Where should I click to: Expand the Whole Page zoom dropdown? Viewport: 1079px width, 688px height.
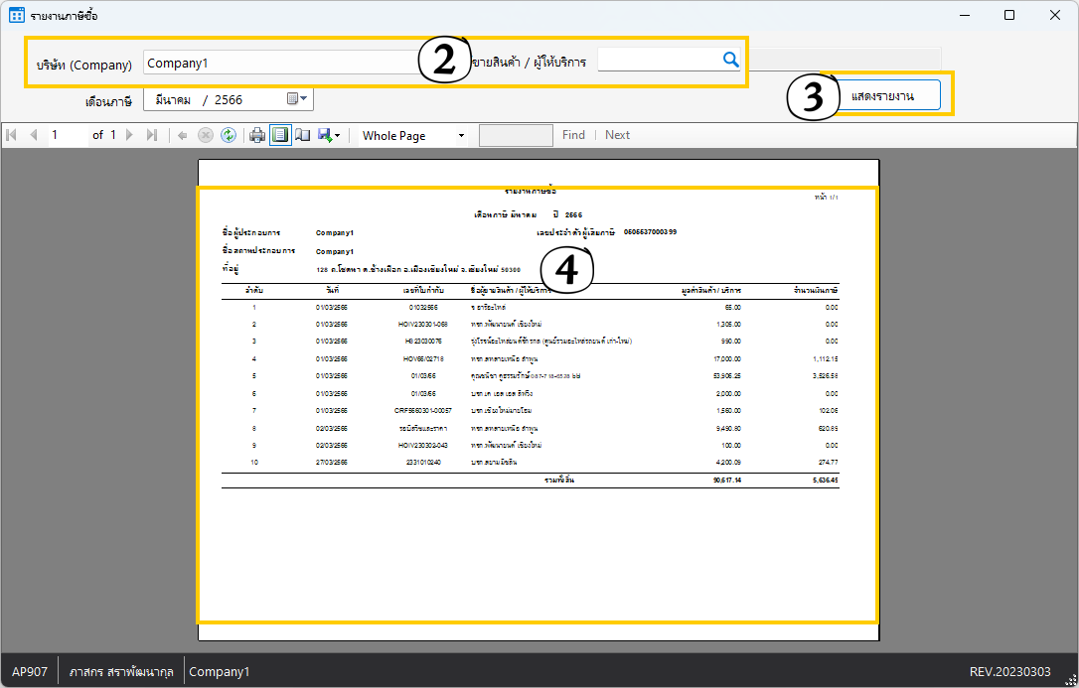pos(461,135)
